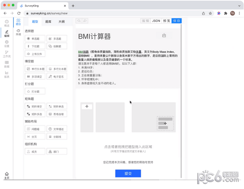Image resolution: width=244 pixels, height=189 pixels.
Task: Open the JSON view
Action: point(156,21)
